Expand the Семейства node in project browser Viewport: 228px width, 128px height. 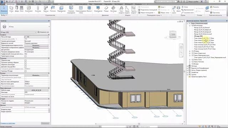click(188, 73)
